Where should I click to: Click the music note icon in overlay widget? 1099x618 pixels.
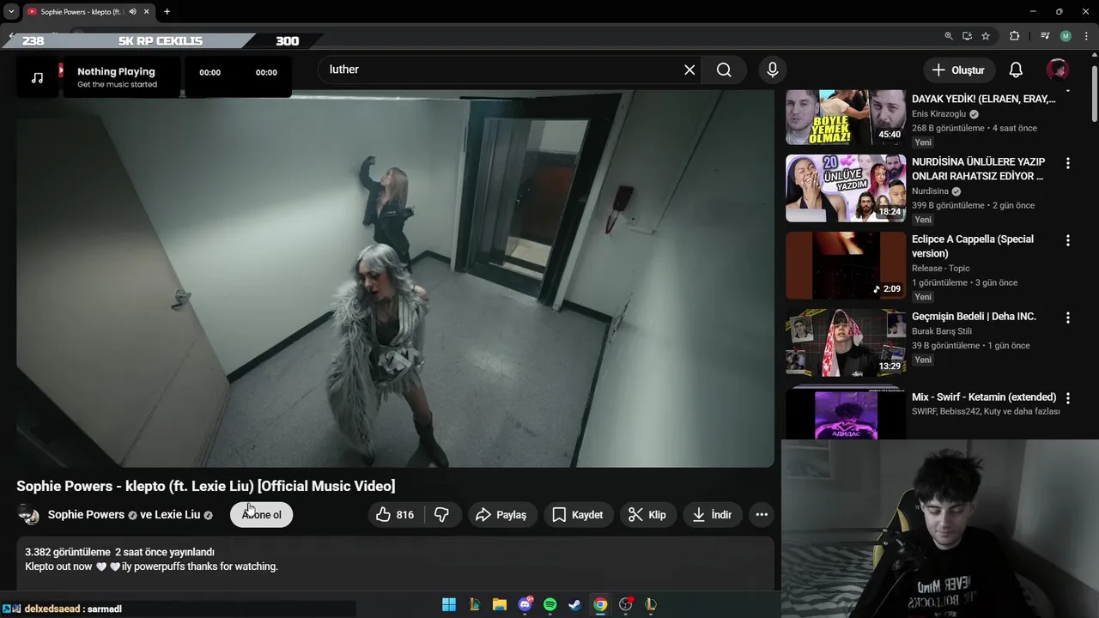[x=37, y=77]
